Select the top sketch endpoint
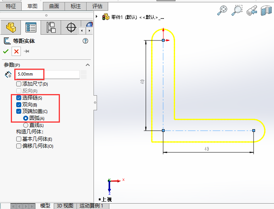This screenshot has width=274, height=209. (163, 40)
